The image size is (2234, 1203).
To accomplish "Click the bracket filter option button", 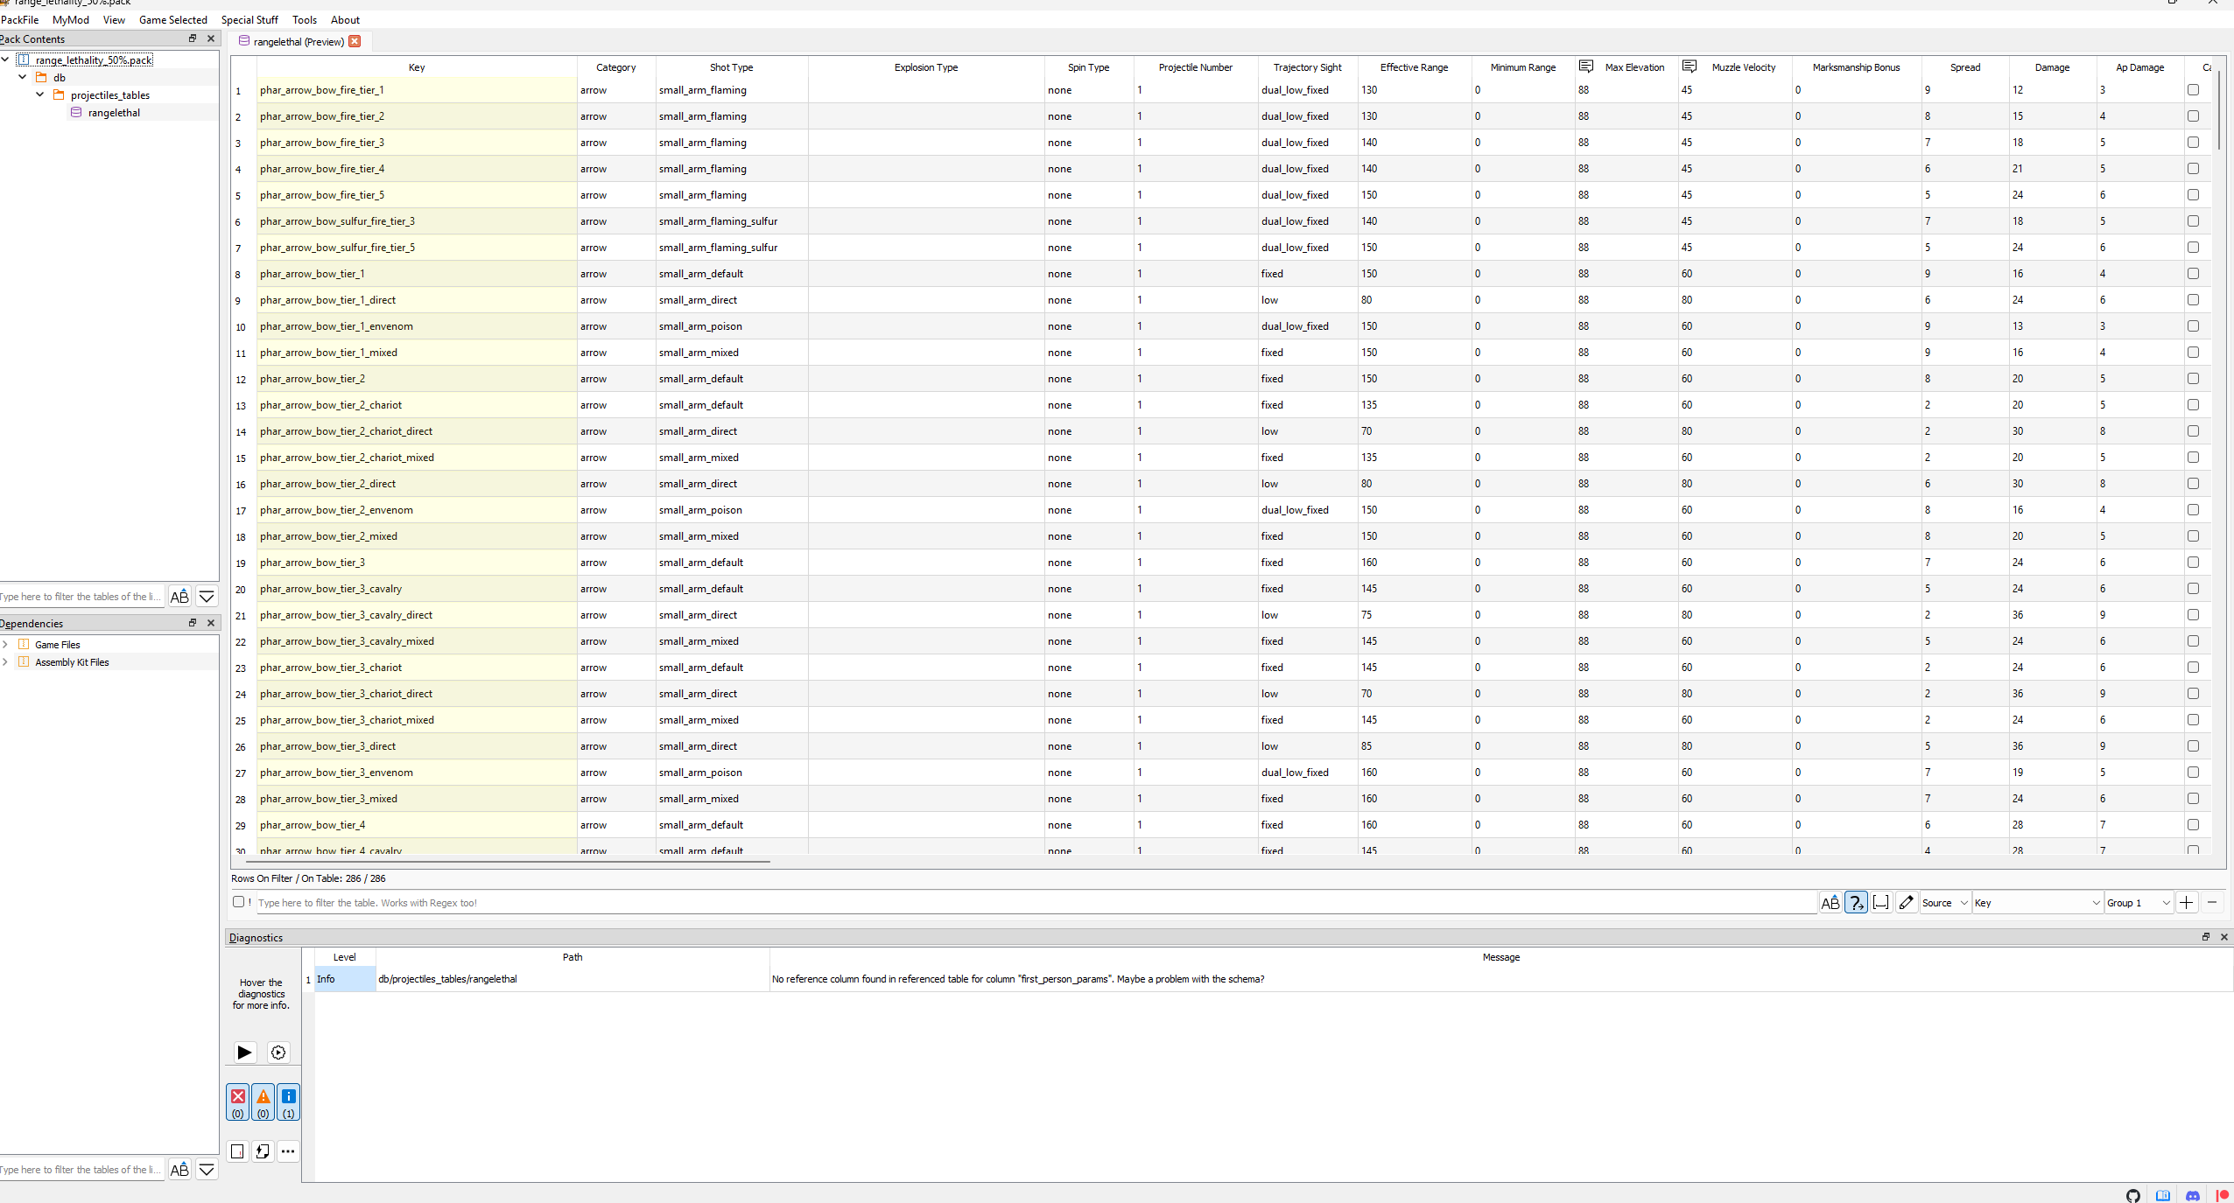I will point(1881,902).
